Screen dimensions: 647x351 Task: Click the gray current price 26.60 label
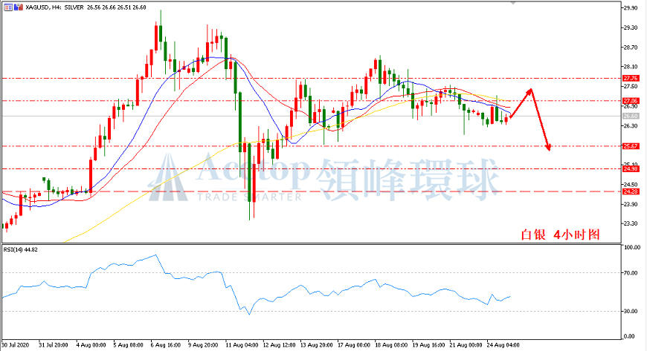coord(631,117)
